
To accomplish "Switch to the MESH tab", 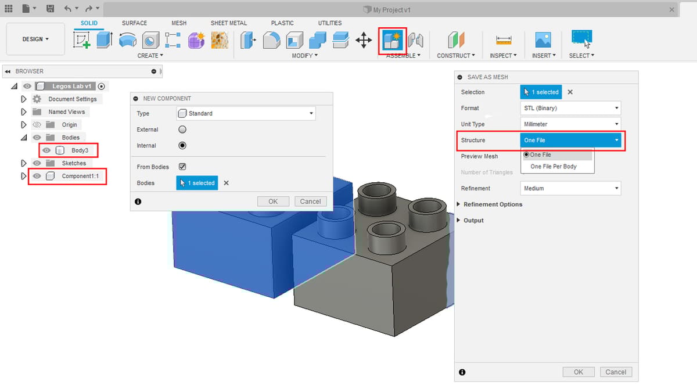I will (179, 23).
